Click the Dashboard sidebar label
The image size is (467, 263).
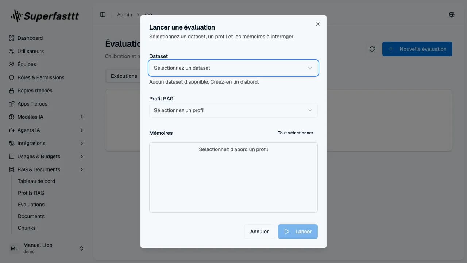click(30, 38)
